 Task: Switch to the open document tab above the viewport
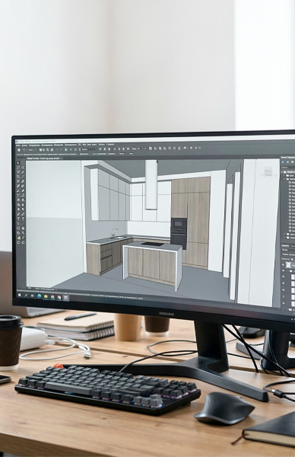pos(45,158)
